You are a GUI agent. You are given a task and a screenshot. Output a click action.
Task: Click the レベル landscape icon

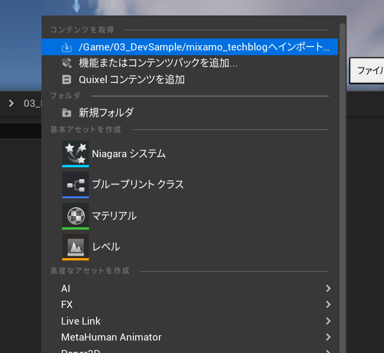(x=75, y=246)
